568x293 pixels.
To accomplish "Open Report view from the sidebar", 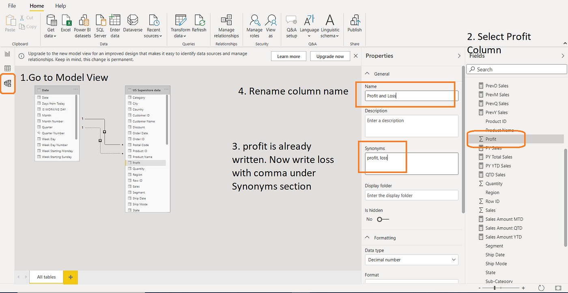I will 7,54.
